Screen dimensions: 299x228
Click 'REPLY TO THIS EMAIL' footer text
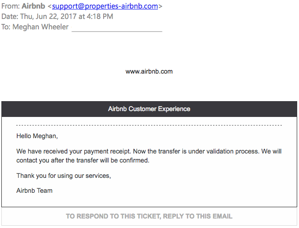198,216
